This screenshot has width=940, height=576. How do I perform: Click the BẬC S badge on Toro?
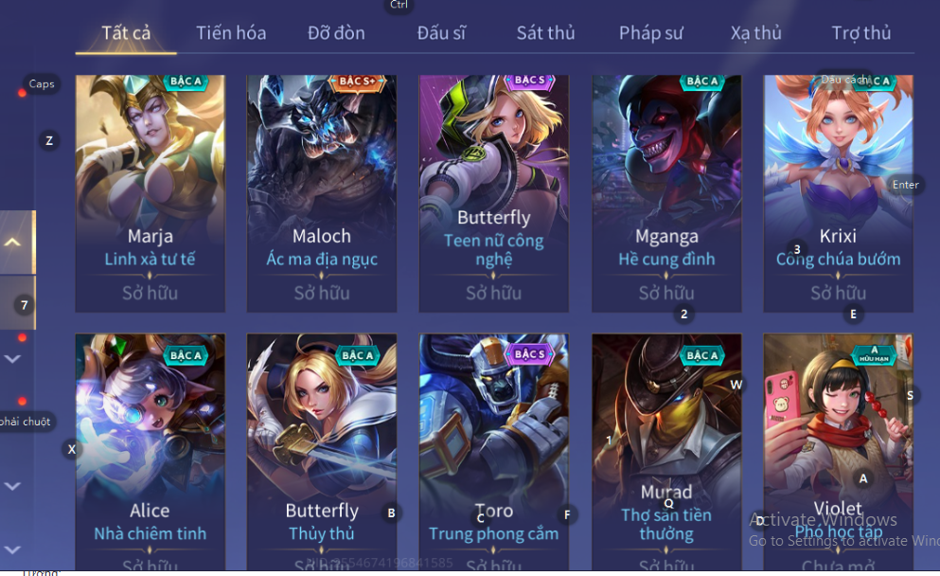530,354
